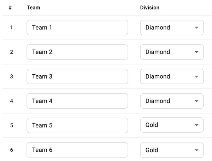Expand Team 3's Diamond division selector
This screenshot has height=161, width=212.
(172, 76)
